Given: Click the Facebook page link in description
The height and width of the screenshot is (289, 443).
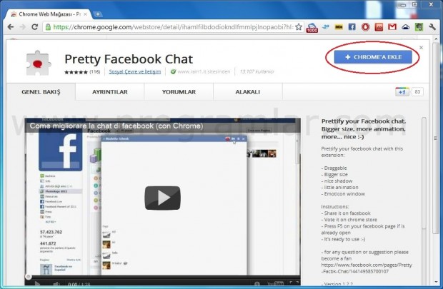Looking at the screenshot, I should pyautogui.click(x=367, y=268).
